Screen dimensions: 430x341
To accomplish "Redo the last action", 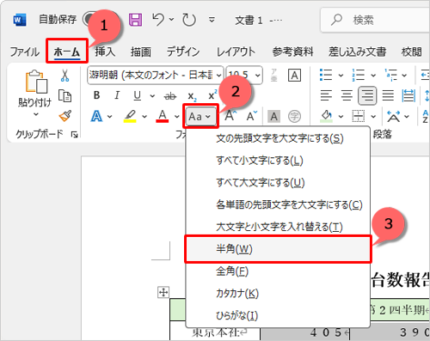I will point(189,20).
